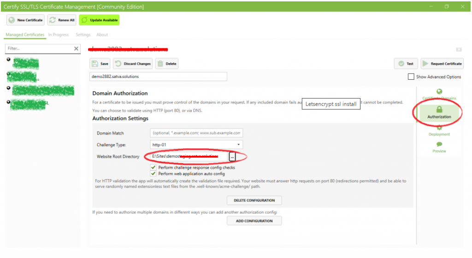Viewport: 472px width, 258px height.
Task: Enable Show Advanced Options checkbox
Action: coord(411,76)
